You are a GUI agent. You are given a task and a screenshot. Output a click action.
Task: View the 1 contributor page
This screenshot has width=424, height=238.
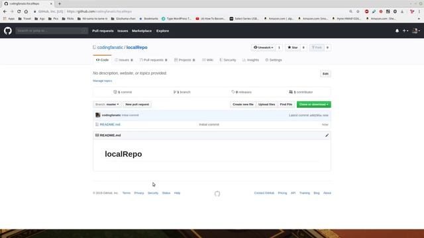point(301,92)
